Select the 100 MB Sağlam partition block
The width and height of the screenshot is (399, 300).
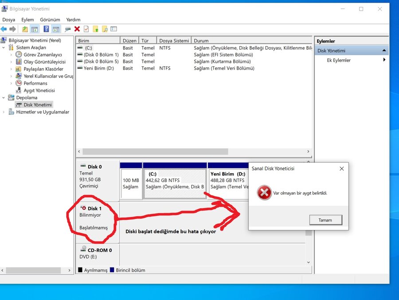pyautogui.click(x=131, y=181)
